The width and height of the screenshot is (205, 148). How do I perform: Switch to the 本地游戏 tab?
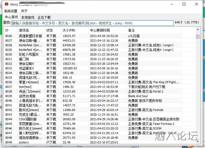[28, 17]
